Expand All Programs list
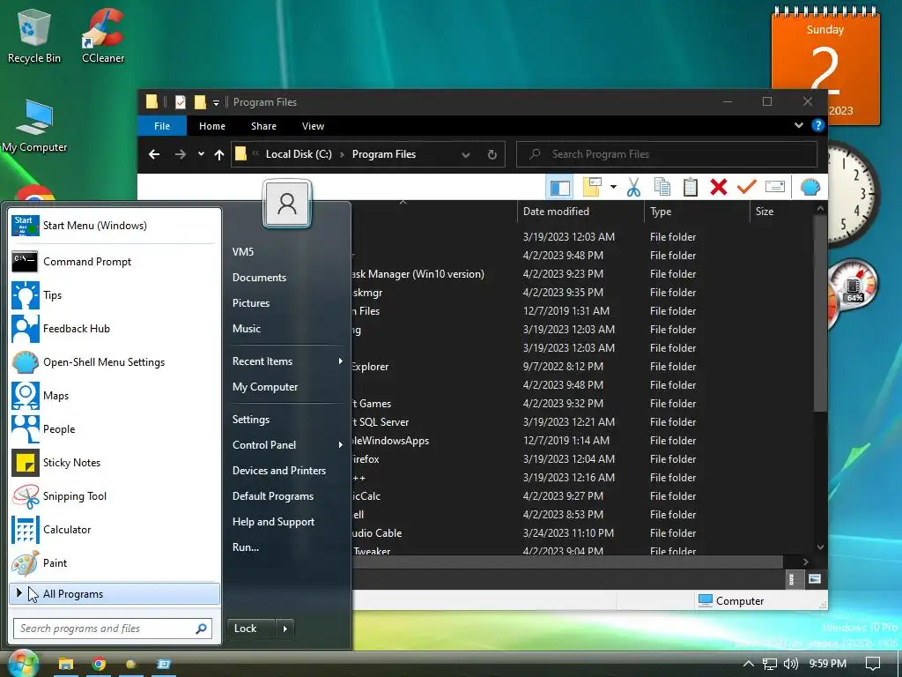This screenshot has width=902, height=677. tap(115, 594)
